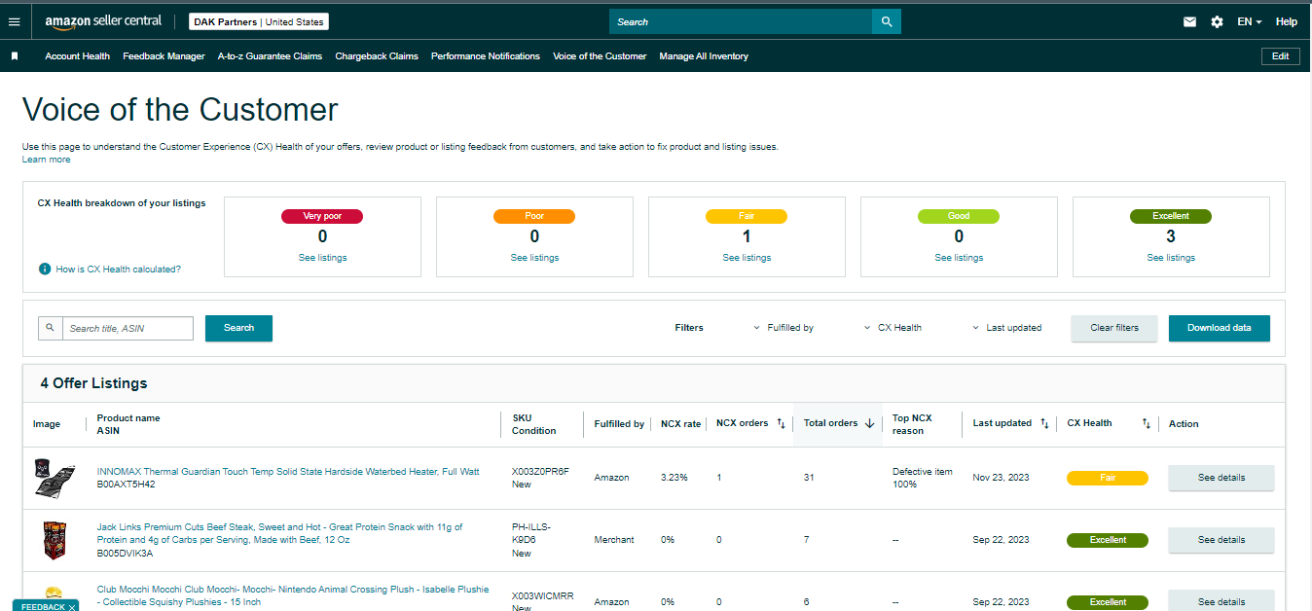See listings under Good
This screenshot has width=1312, height=611.
(x=959, y=258)
